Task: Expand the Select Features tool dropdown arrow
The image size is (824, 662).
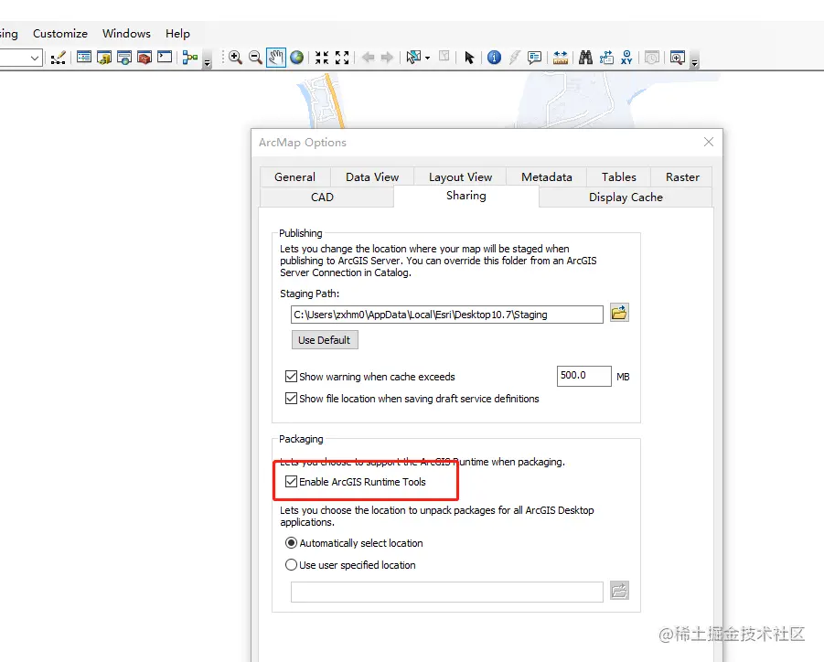Action: 428,58
